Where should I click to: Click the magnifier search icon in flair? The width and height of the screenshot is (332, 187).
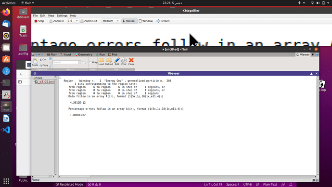coord(86,62)
